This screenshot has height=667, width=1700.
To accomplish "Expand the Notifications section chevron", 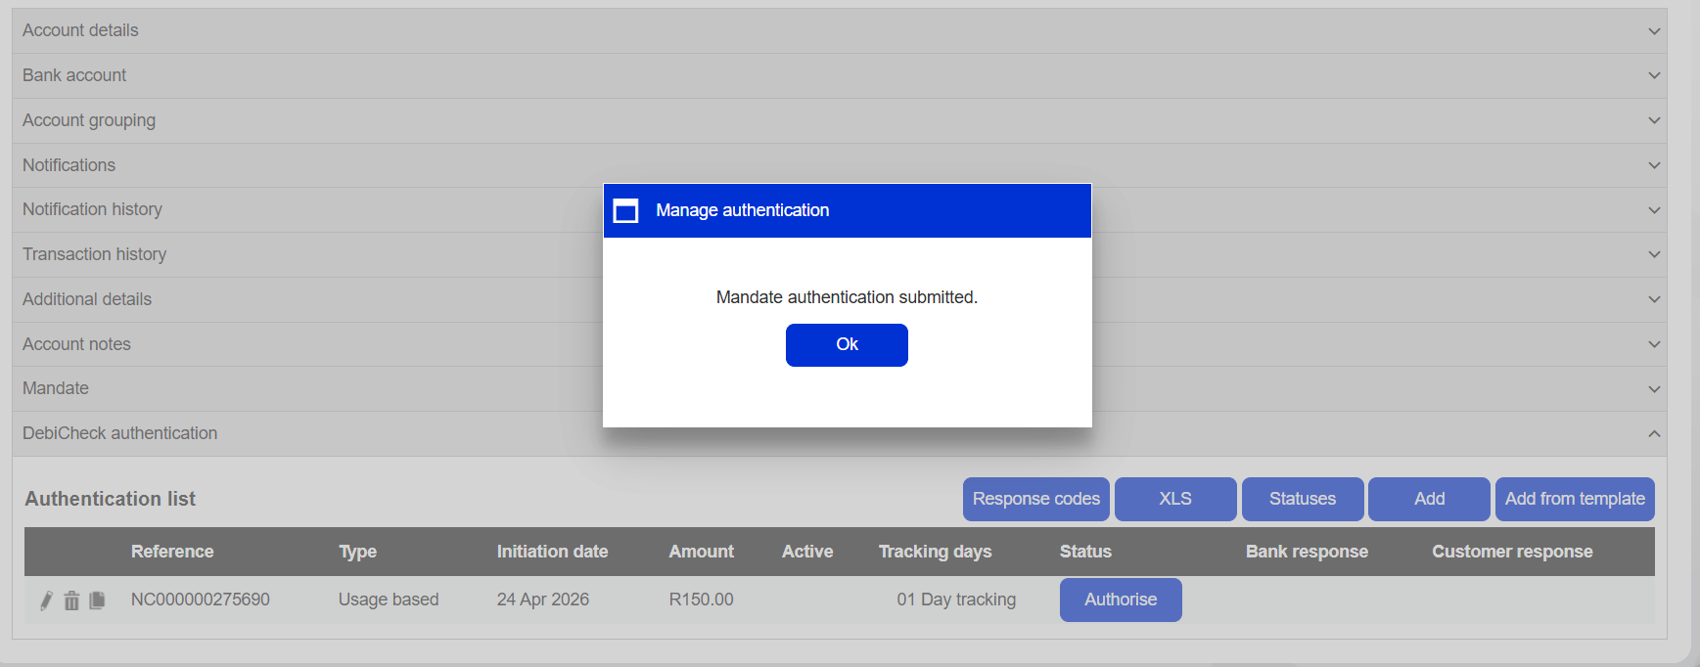I will 1654,165.
